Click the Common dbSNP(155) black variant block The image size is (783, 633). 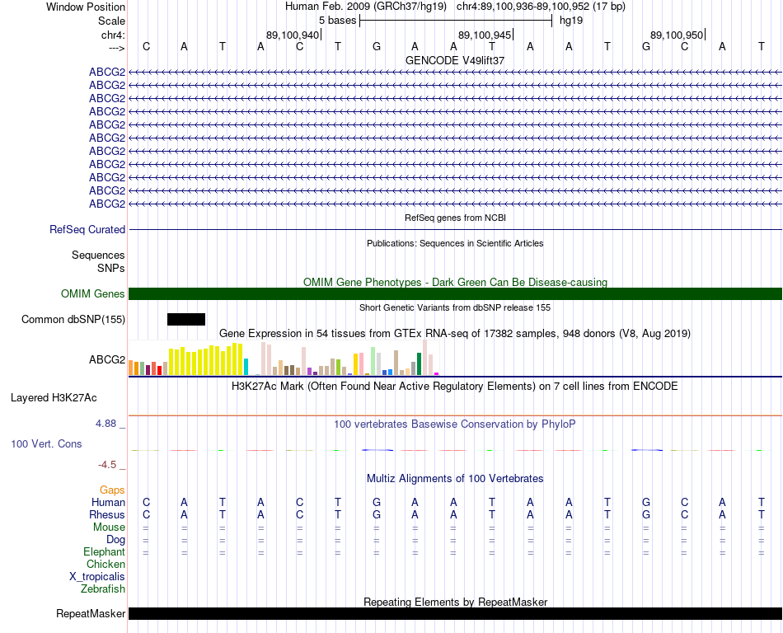coord(185,319)
